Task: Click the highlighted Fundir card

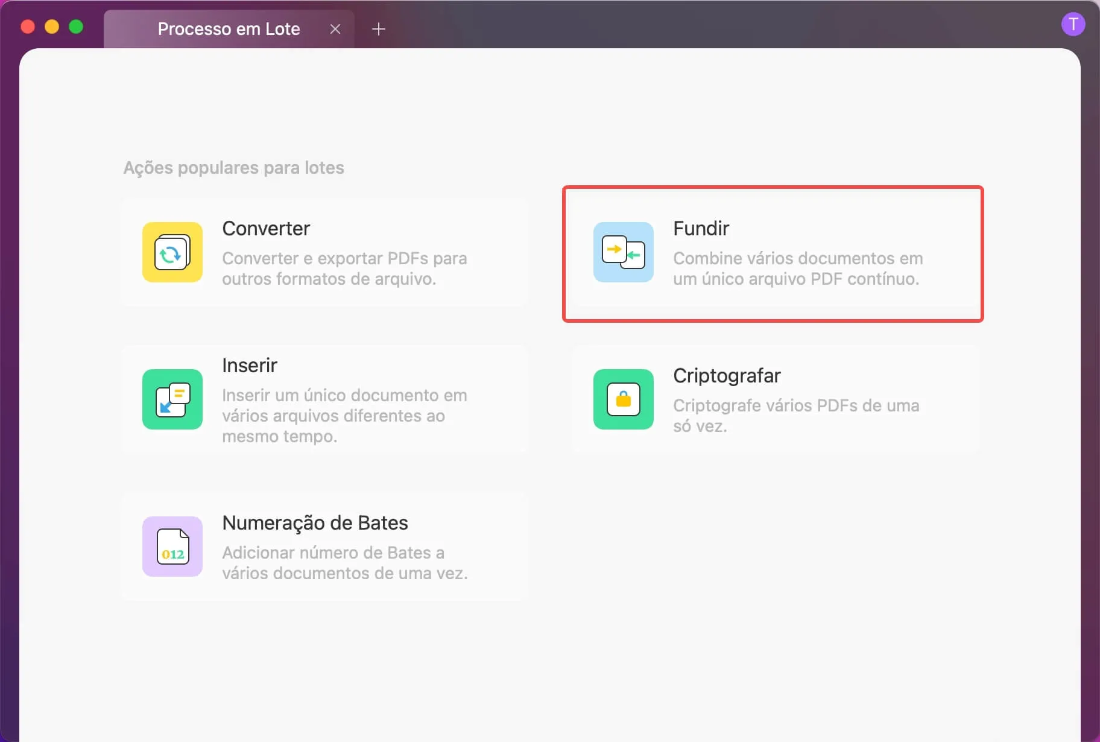Action: (773, 254)
